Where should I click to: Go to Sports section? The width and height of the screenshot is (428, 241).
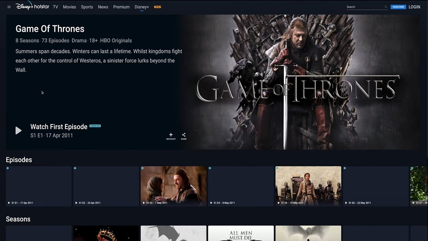[x=87, y=7]
